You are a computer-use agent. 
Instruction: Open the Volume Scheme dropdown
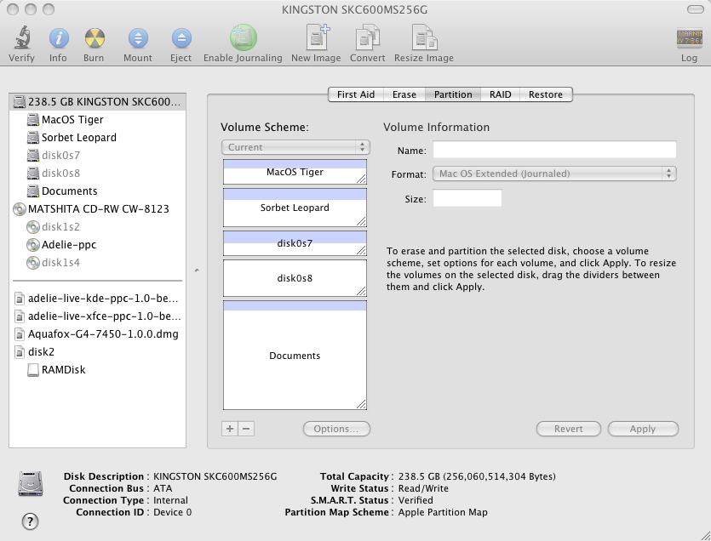tap(295, 147)
